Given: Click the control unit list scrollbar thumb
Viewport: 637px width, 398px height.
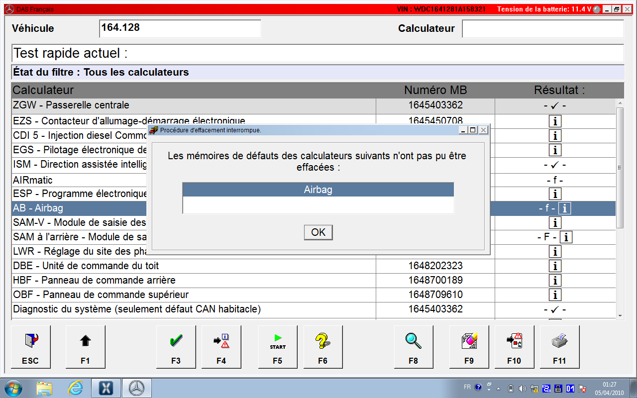Looking at the screenshot, I should tap(620, 168).
